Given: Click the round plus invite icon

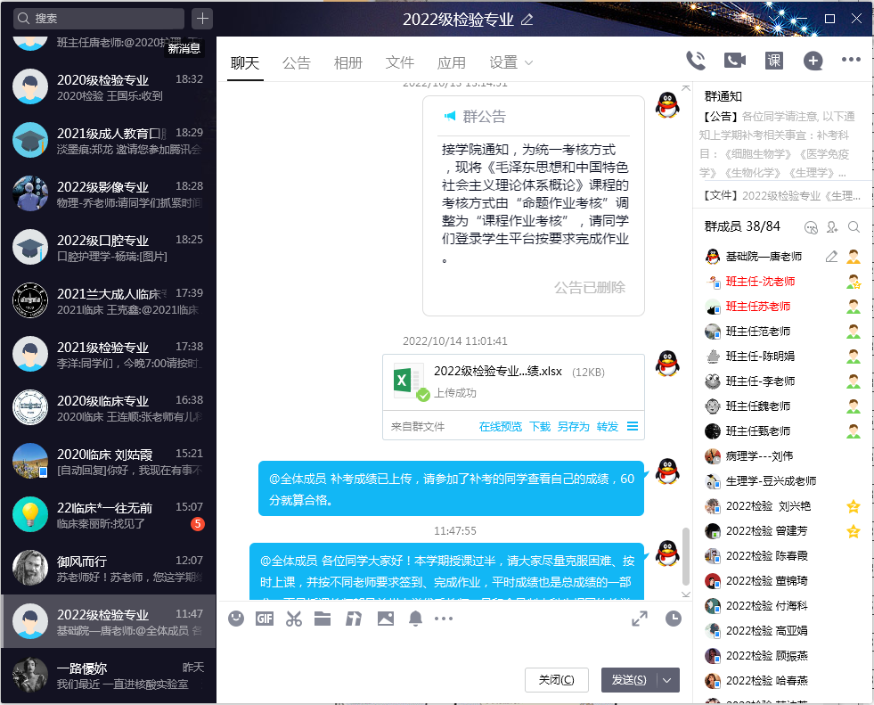Looking at the screenshot, I should pos(813,61).
